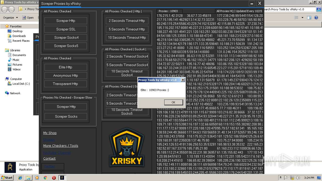Image resolution: width=322 pixels, height=181 pixels.
Task: Click the All Proxies HQ updated label
Action: click(239, 11)
